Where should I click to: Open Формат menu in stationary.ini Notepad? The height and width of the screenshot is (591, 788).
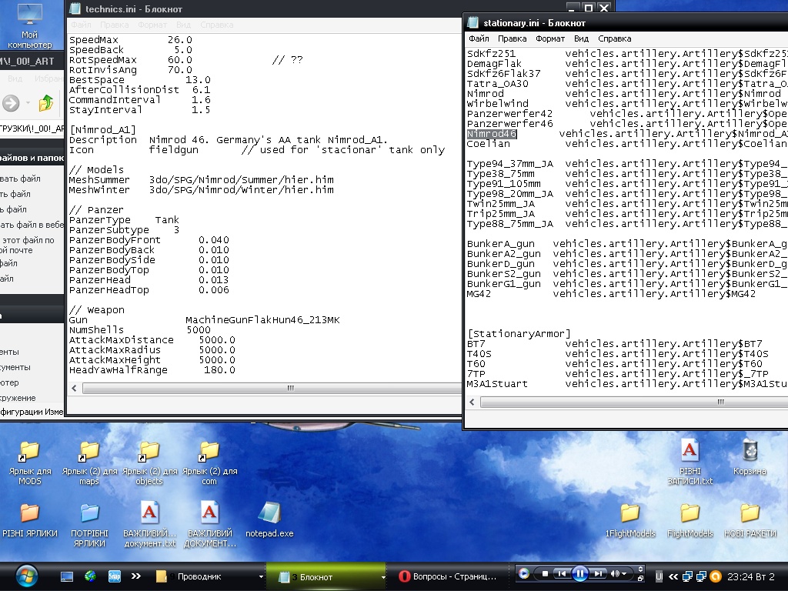click(549, 38)
